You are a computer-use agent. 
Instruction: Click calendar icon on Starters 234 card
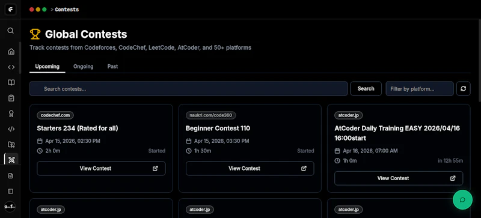[40, 141]
